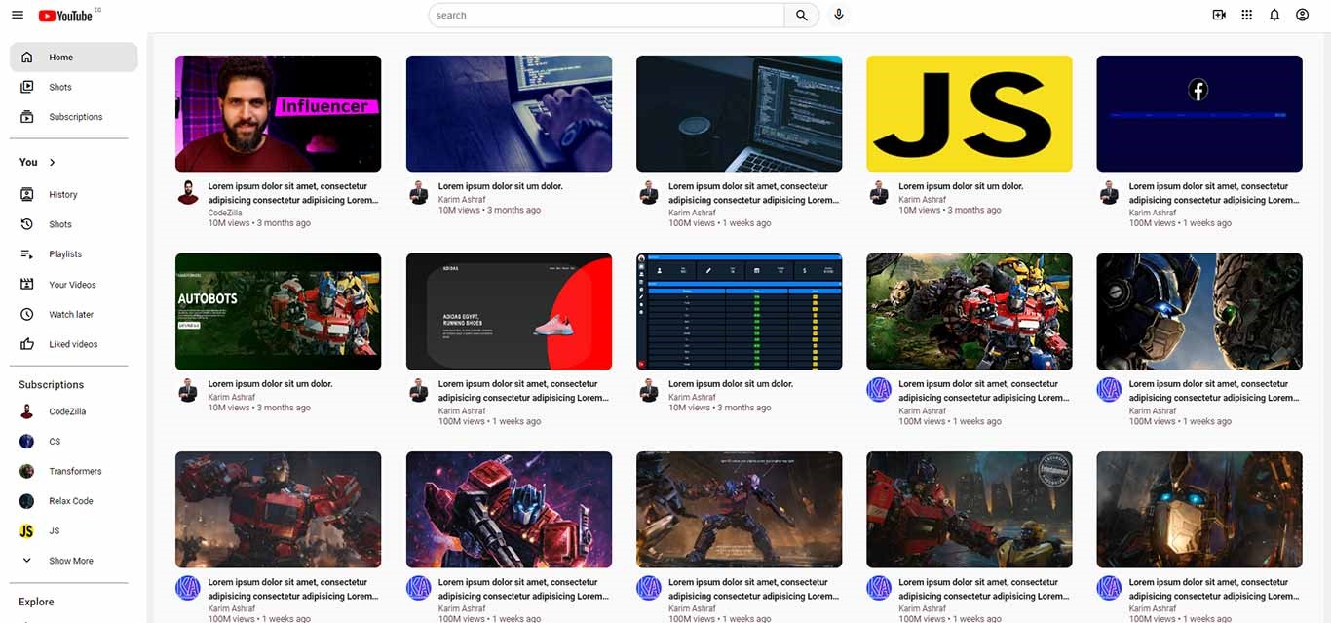Open the CodeZilla subscription channel

point(66,412)
